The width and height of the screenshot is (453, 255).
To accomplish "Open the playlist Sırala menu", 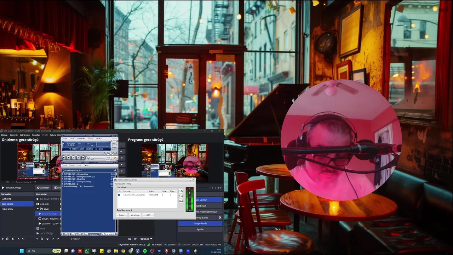I will click(x=79, y=165).
